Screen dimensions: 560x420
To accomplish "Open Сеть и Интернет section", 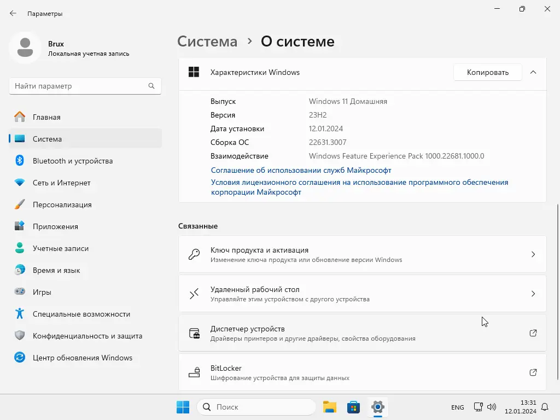I will 85,183.
